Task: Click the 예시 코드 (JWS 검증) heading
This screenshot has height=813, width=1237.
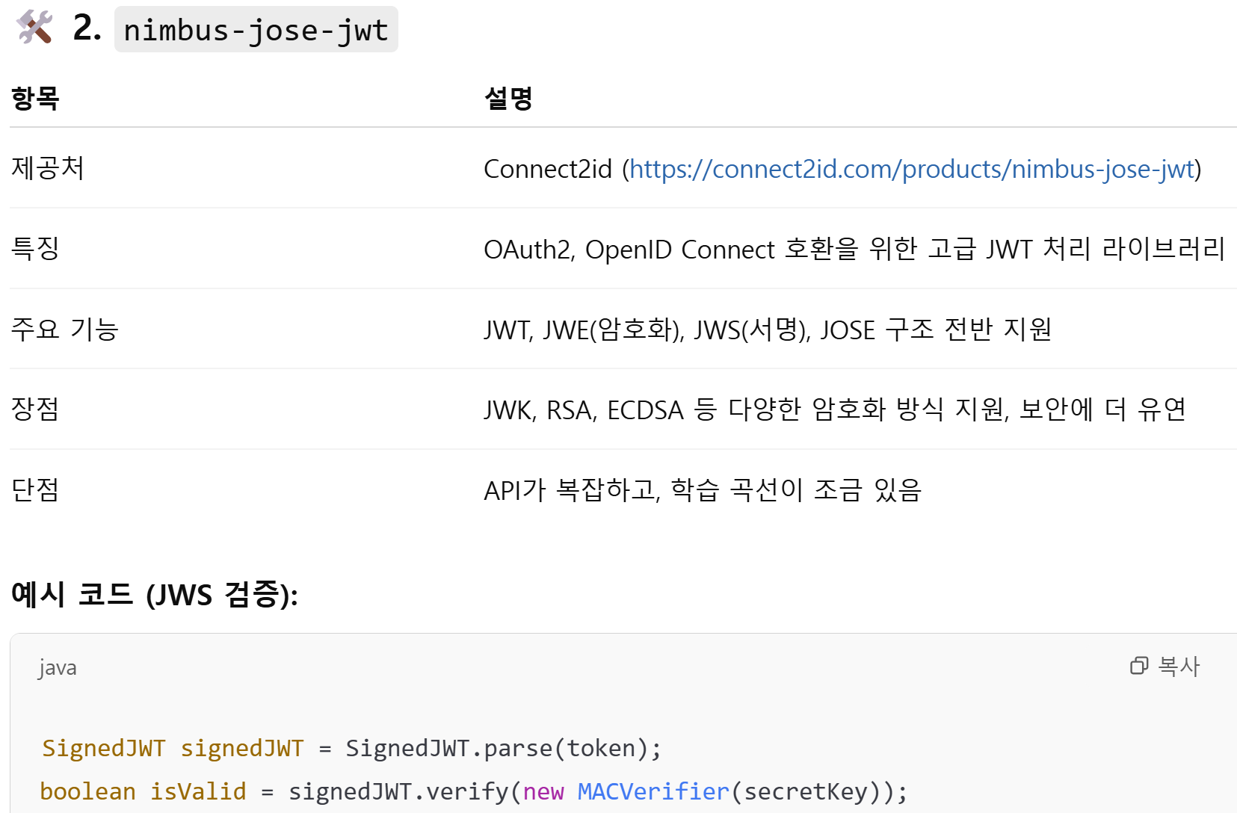Action: click(154, 595)
